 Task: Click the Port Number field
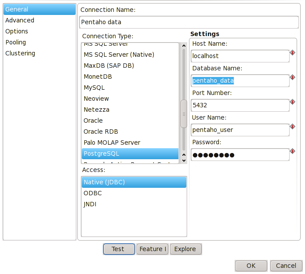click(x=240, y=105)
